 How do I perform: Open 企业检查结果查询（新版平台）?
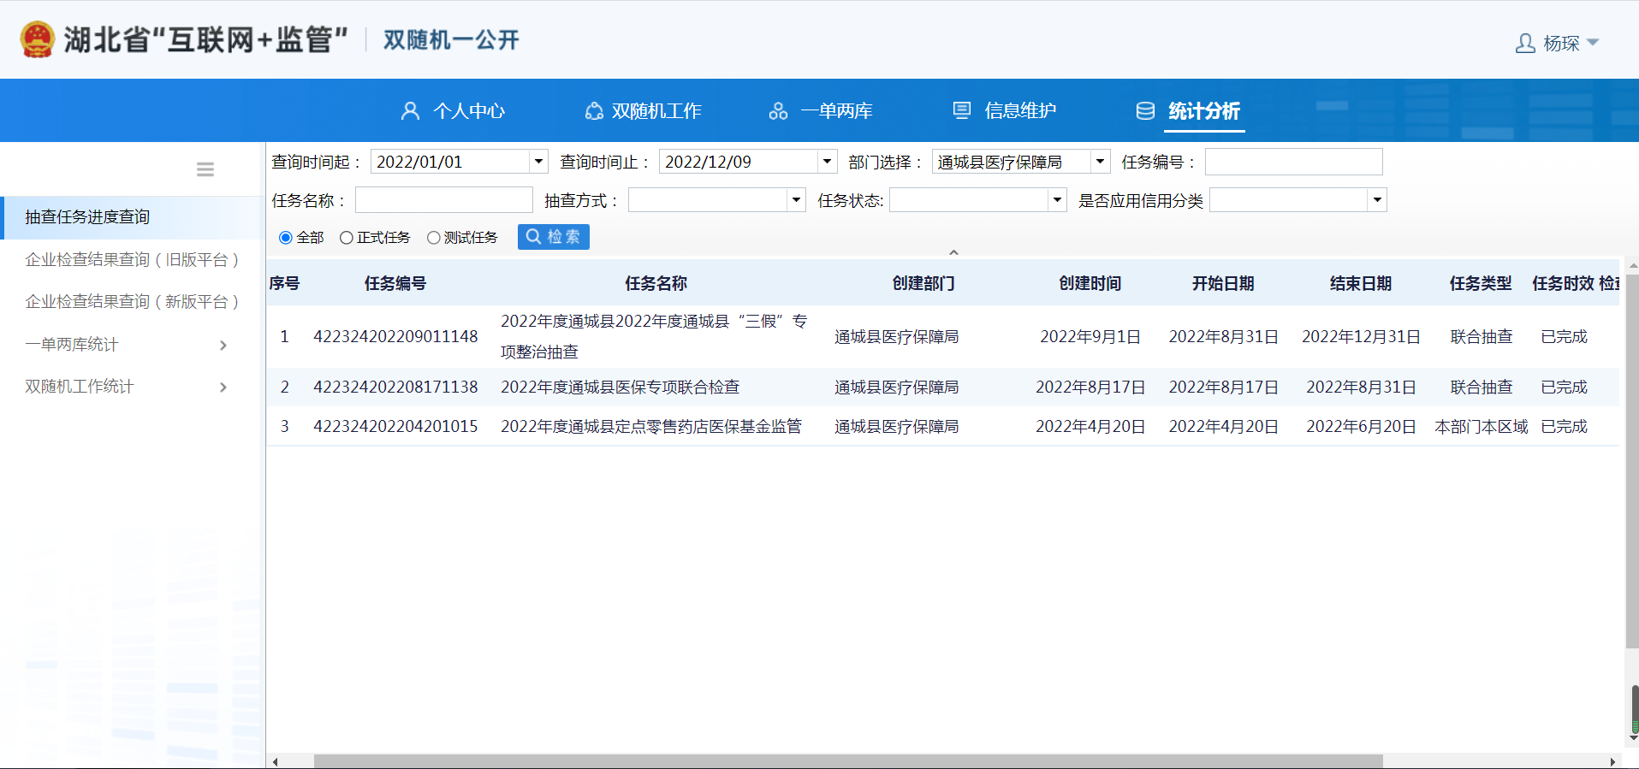tap(132, 301)
